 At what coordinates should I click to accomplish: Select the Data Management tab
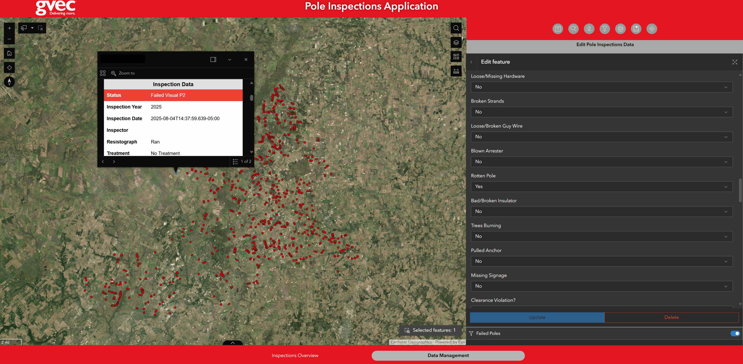click(x=448, y=355)
